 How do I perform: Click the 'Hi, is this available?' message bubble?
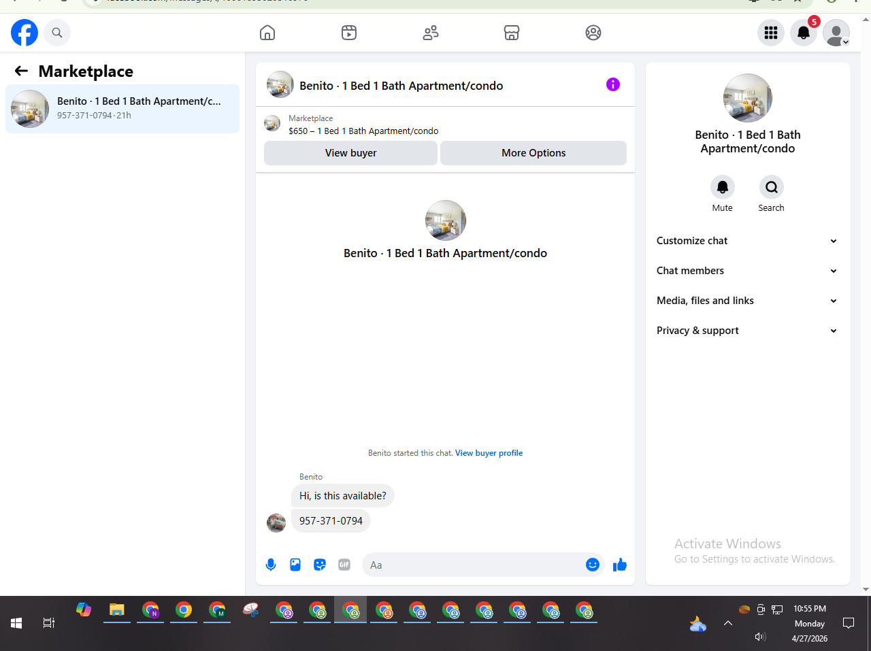point(343,496)
